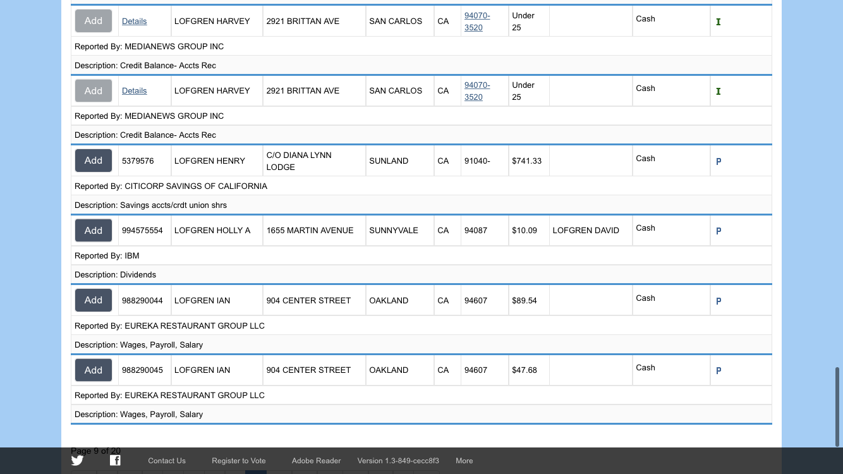Select the amount $741.33
This screenshot has width=843, height=474.
(527, 161)
